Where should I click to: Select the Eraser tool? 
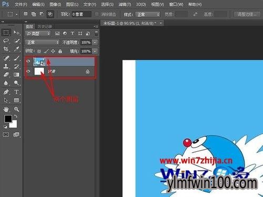click(x=6, y=75)
